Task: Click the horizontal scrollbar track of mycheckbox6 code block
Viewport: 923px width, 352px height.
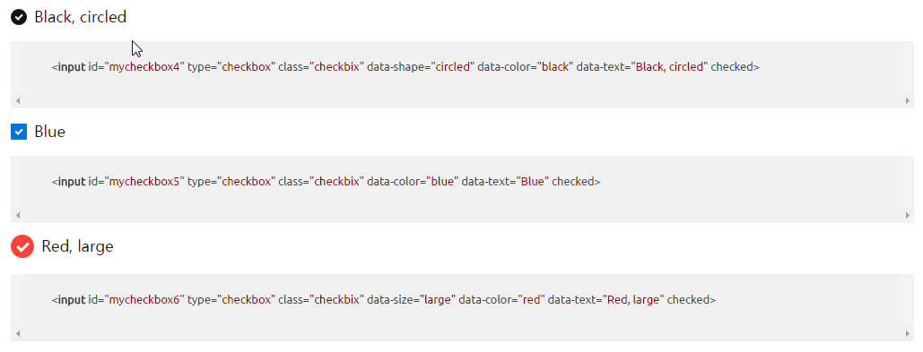Action: point(462,334)
